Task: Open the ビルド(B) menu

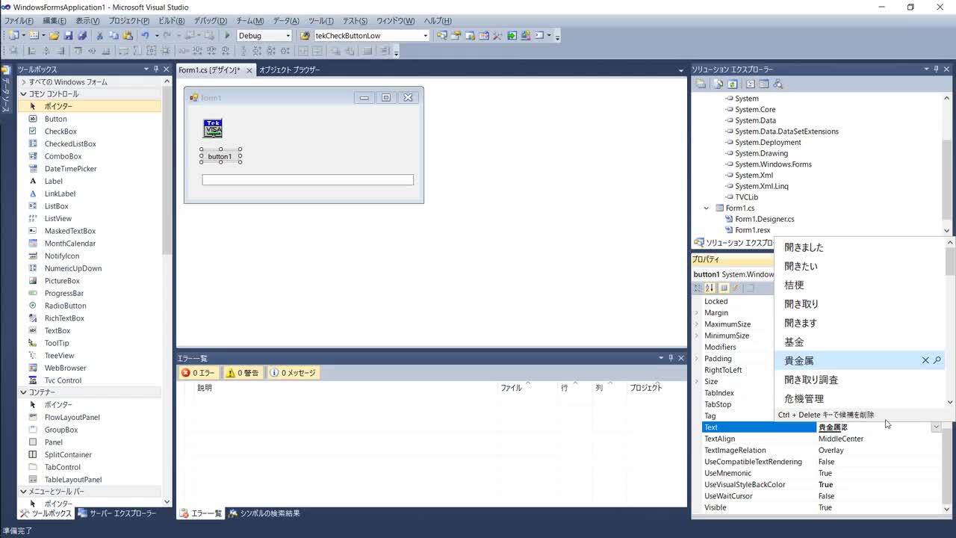Action: 172,21
